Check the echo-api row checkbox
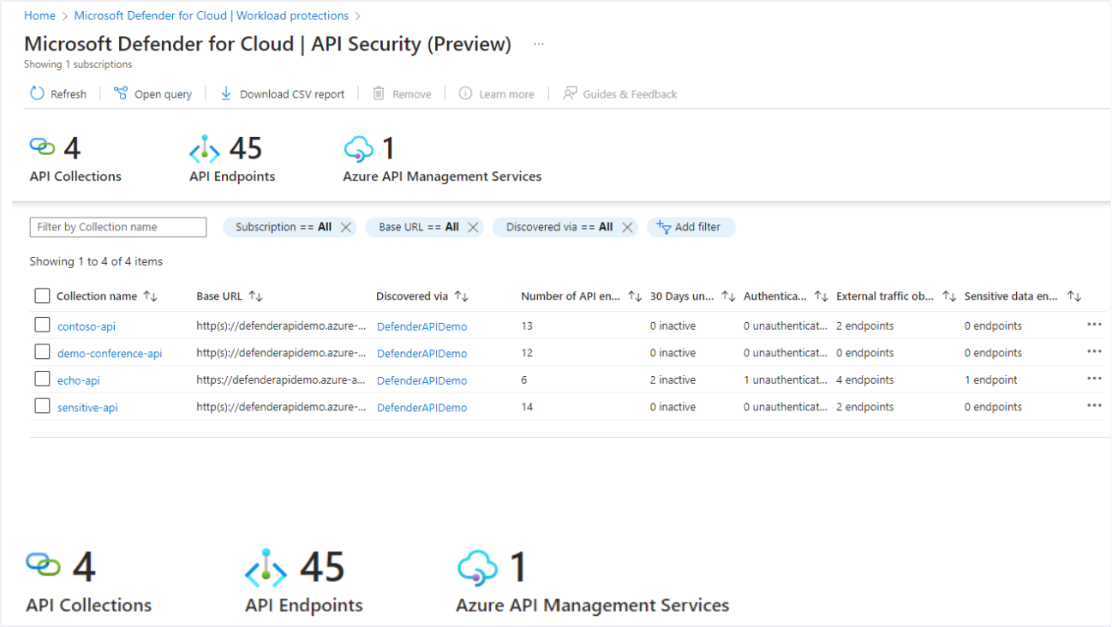Screen dimensions: 1112x627 pos(42,379)
